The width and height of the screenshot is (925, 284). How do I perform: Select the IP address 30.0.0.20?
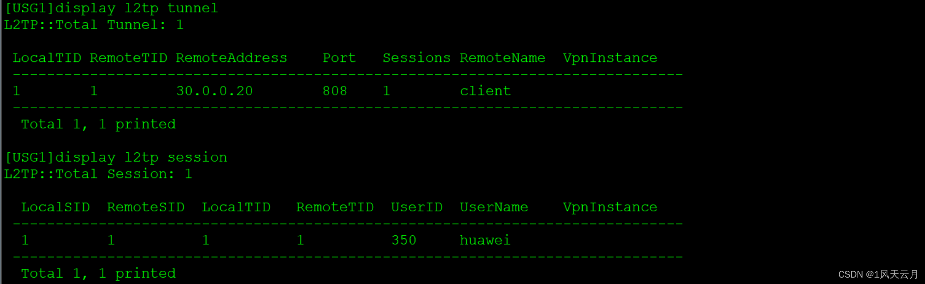214,91
